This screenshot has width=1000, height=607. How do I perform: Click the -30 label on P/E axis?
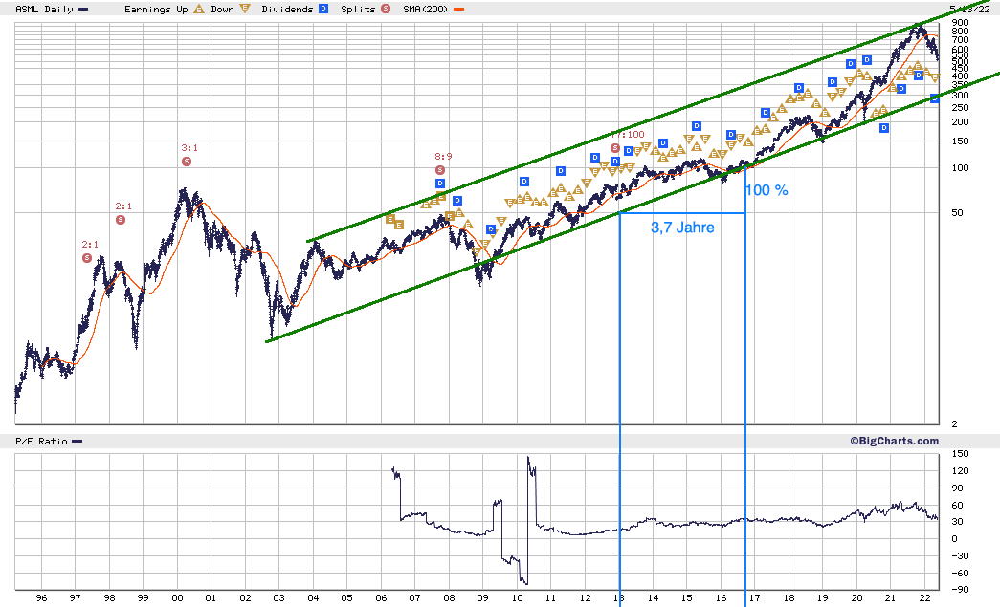[x=960, y=556]
